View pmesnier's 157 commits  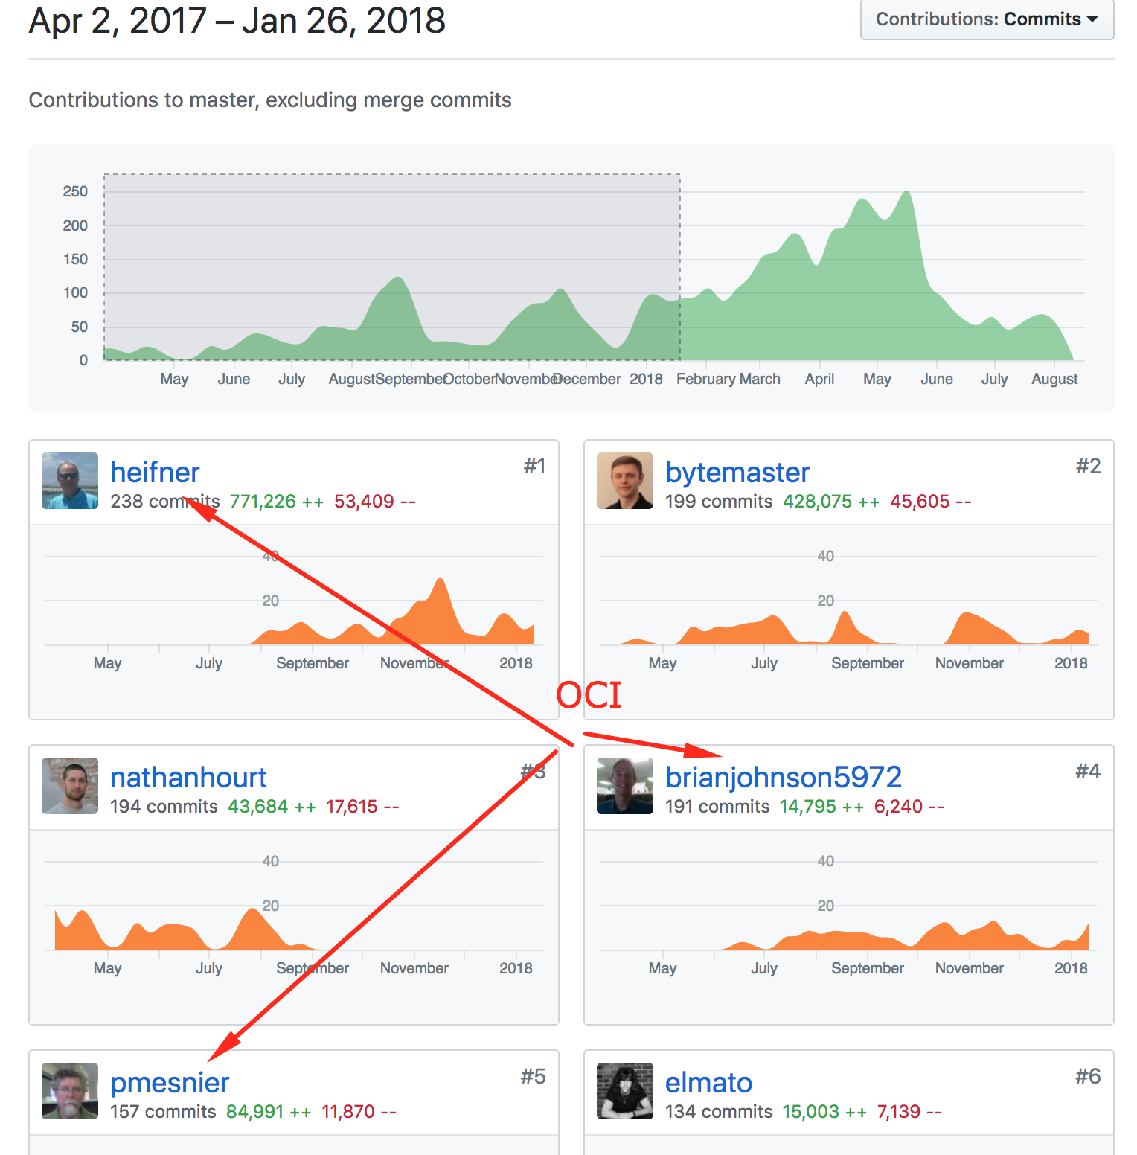[x=163, y=1112]
